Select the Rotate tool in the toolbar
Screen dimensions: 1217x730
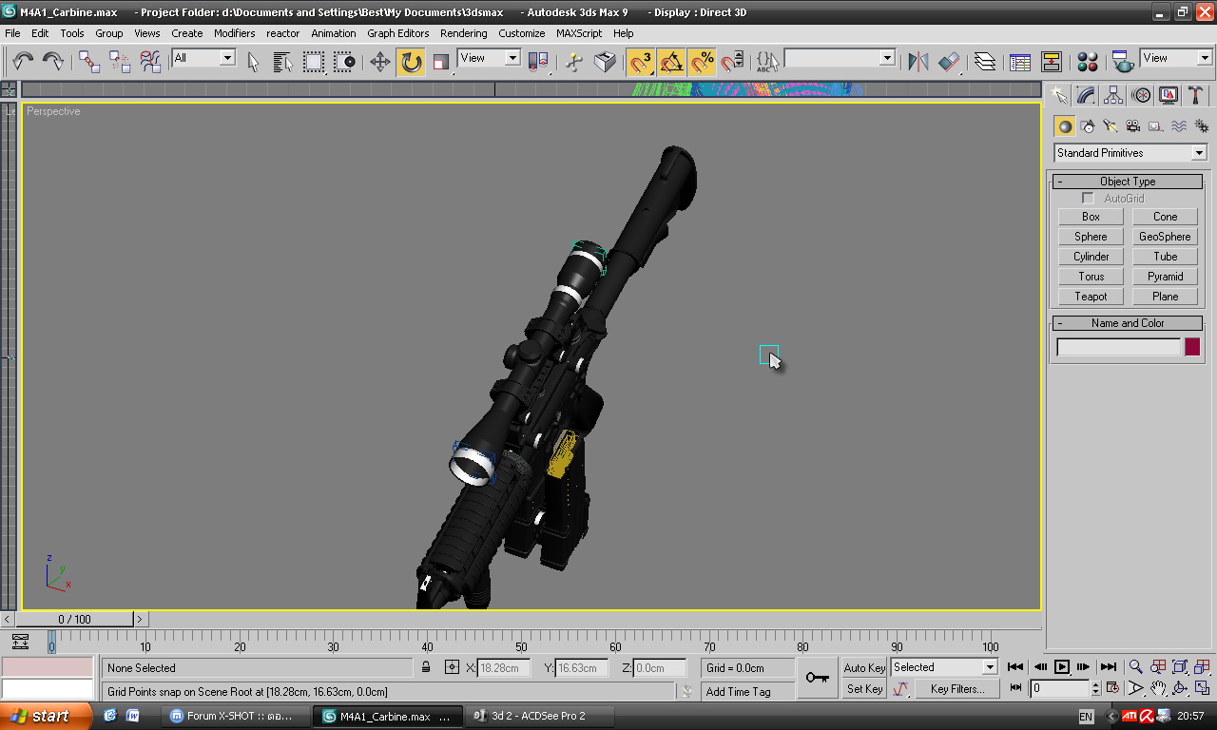pos(411,63)
